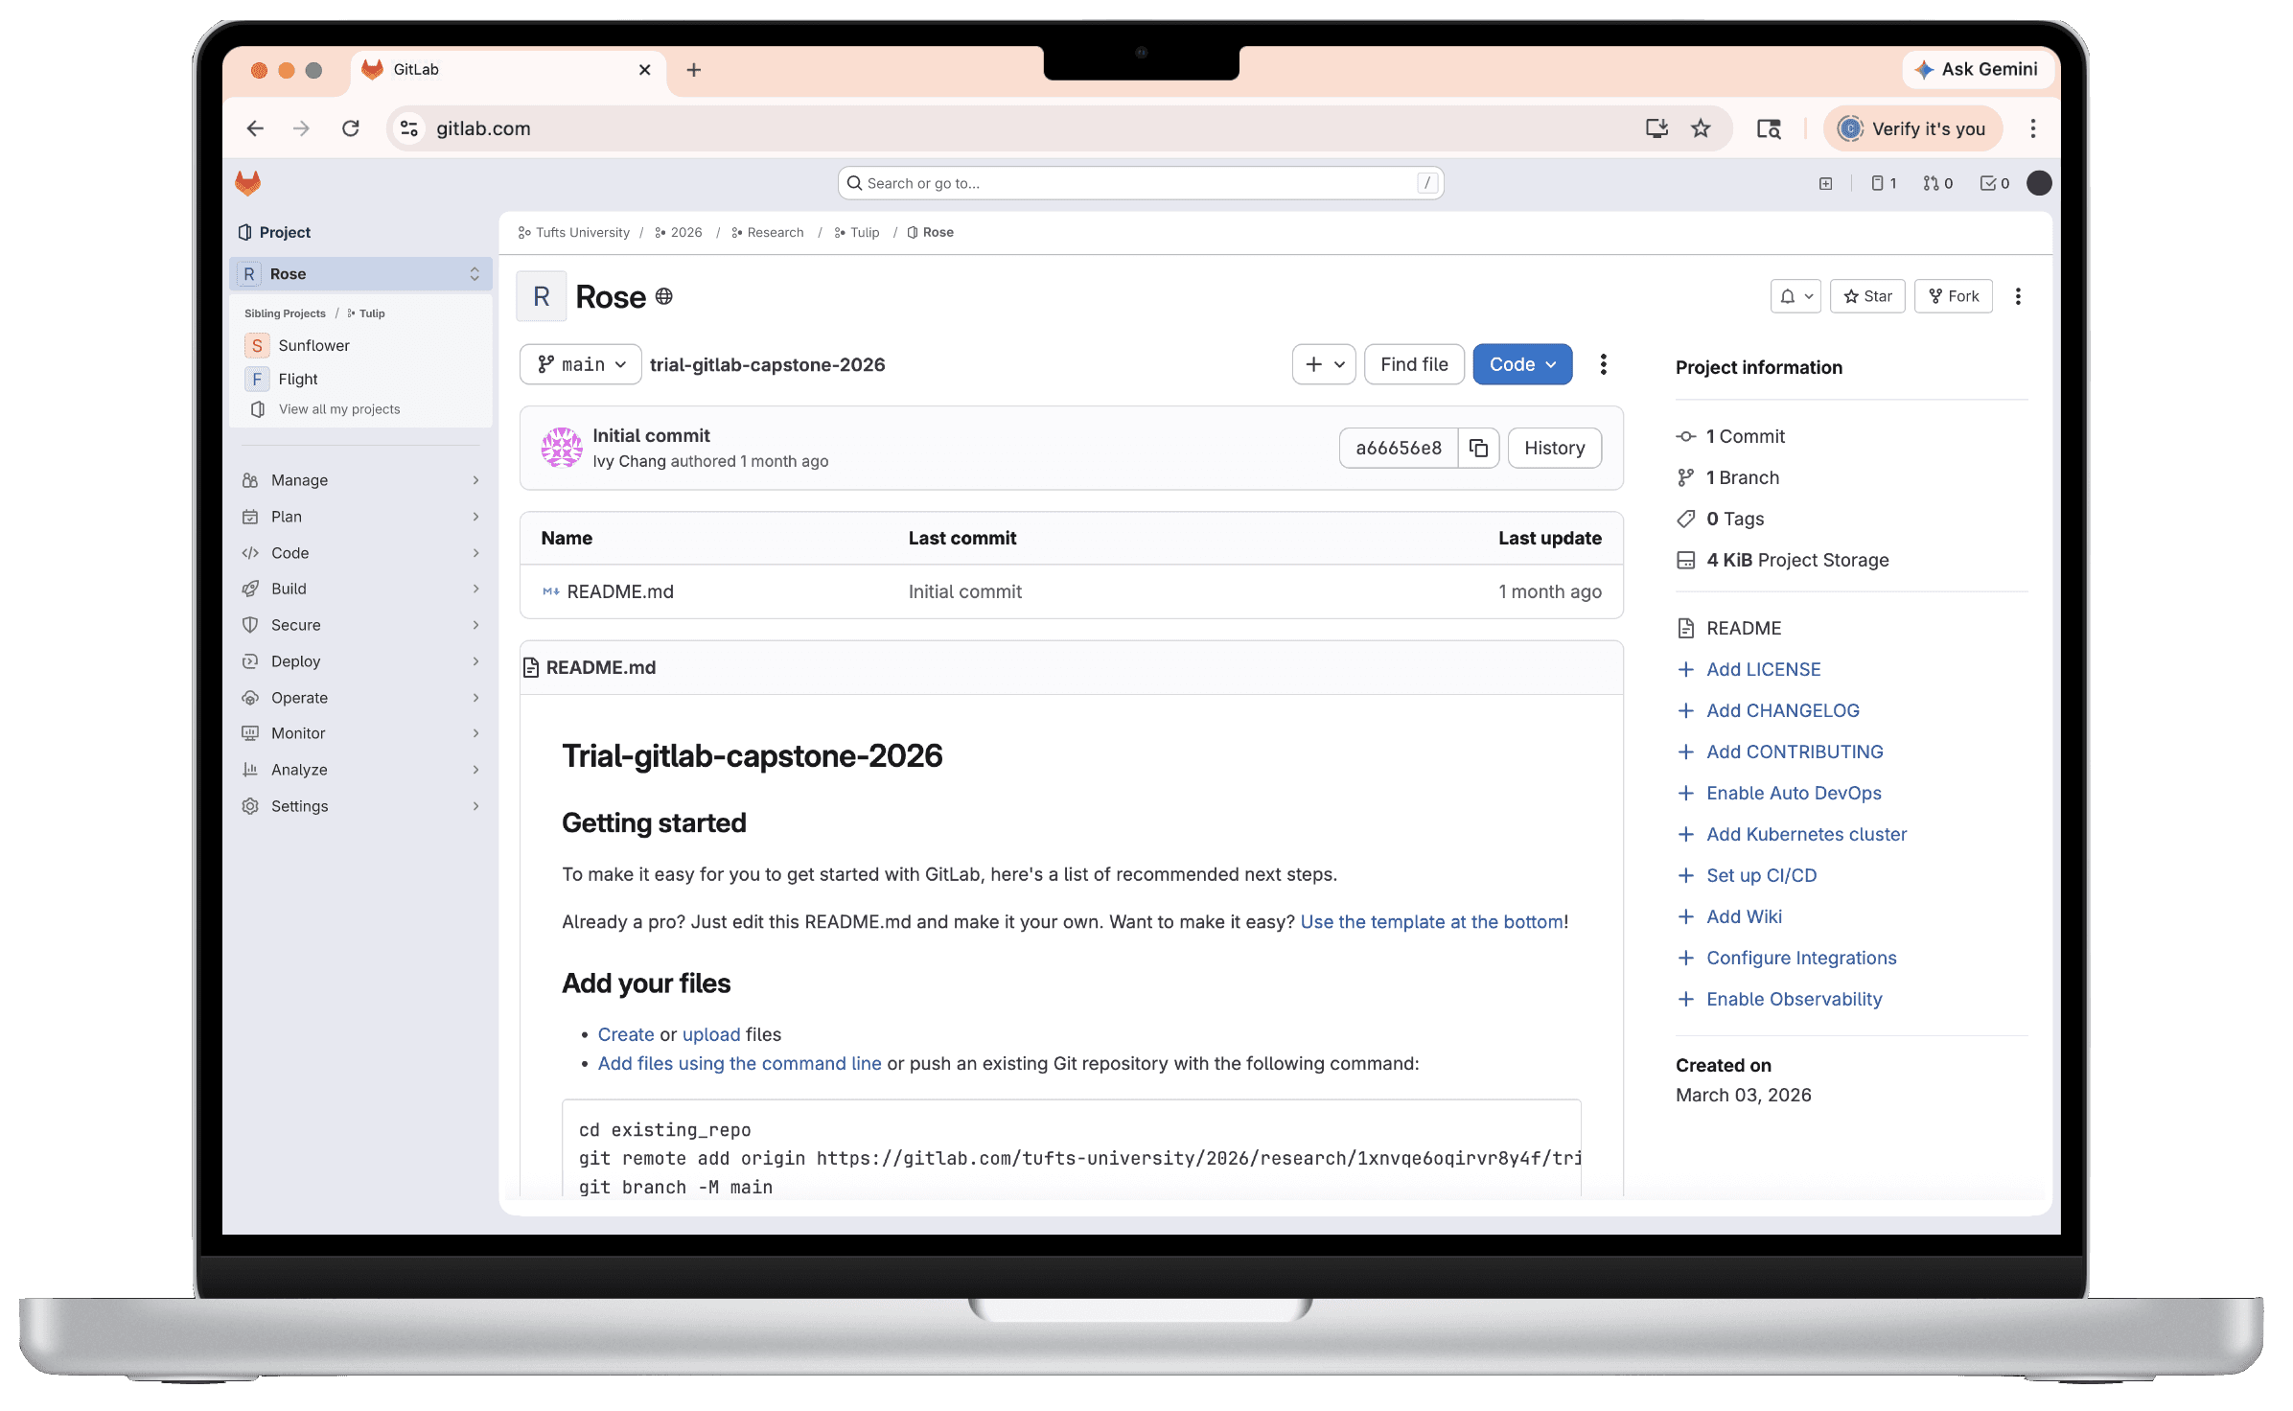Image resolution: width=2293 pixels, height=1411 pixels.
Task: Copy the commit SHA a66656e8
Action: [1478, 448]
